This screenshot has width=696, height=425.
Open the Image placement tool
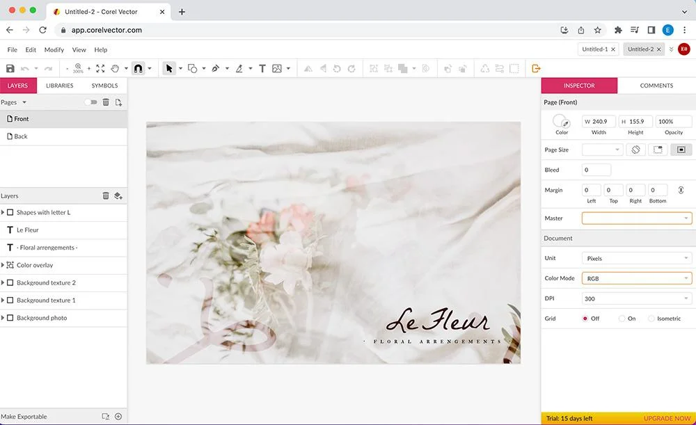pyautogui.click(x=278, y=68)
